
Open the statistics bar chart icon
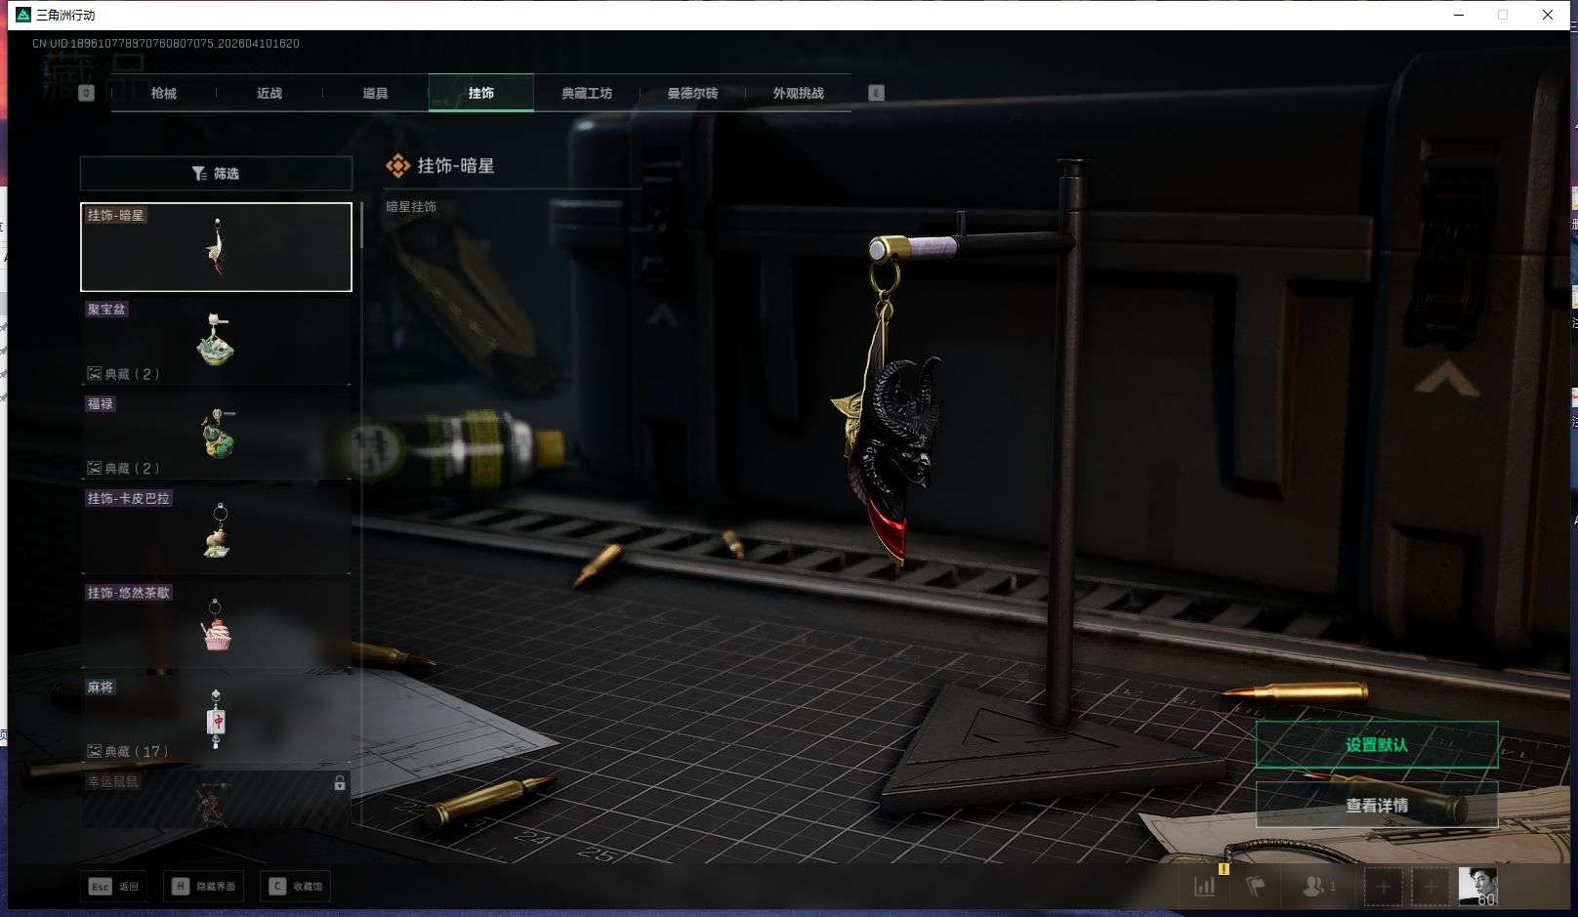point(1205,887)
